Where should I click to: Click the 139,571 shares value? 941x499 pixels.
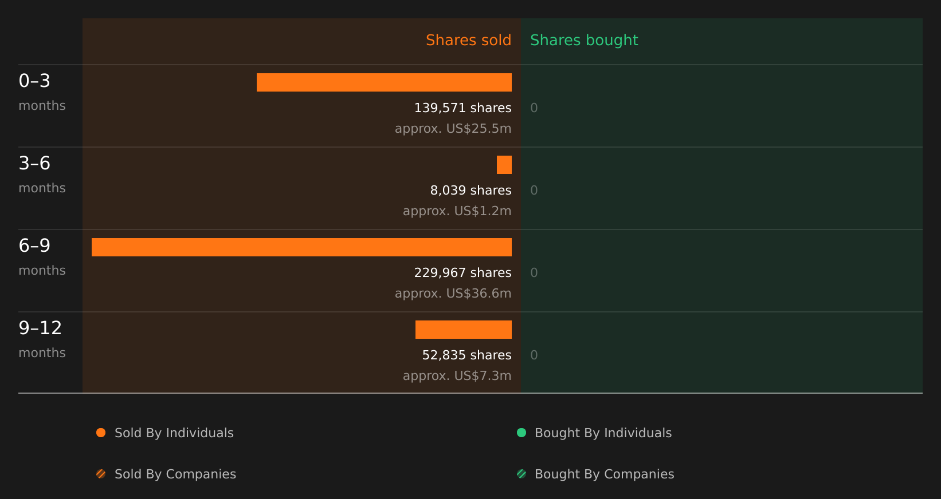click(x=463, y=108)
